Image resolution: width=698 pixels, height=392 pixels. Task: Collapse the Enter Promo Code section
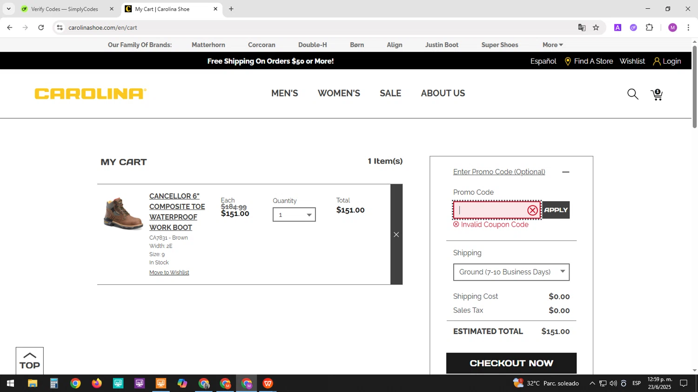tap(566, 172)
